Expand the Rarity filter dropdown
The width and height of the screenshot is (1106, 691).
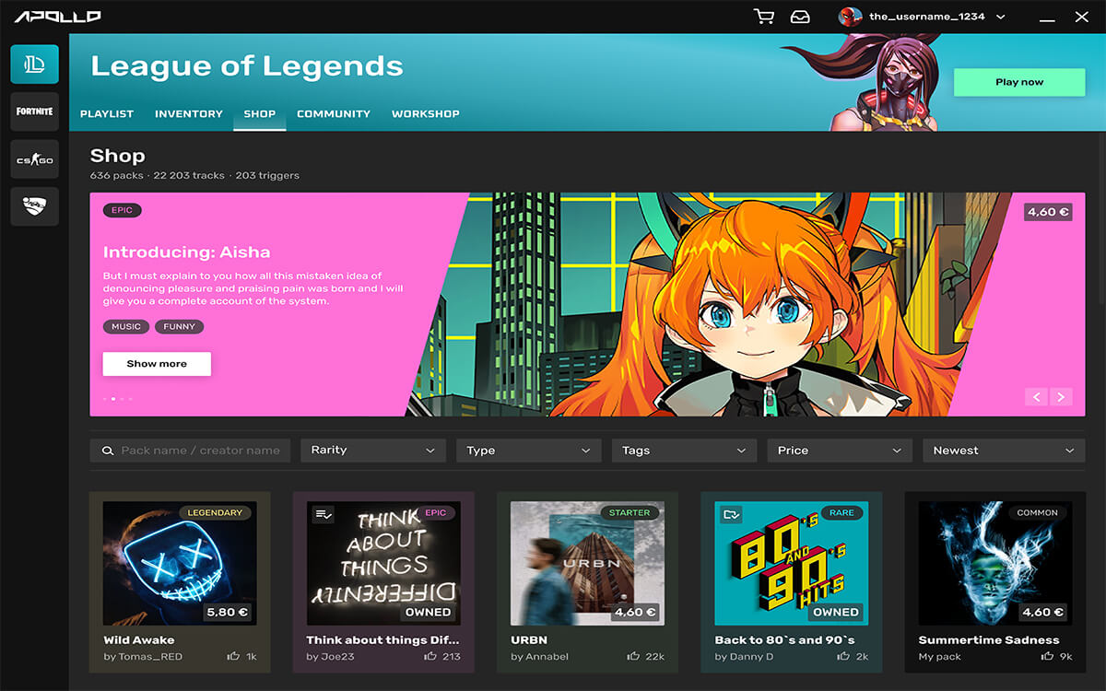pos(372,451)
